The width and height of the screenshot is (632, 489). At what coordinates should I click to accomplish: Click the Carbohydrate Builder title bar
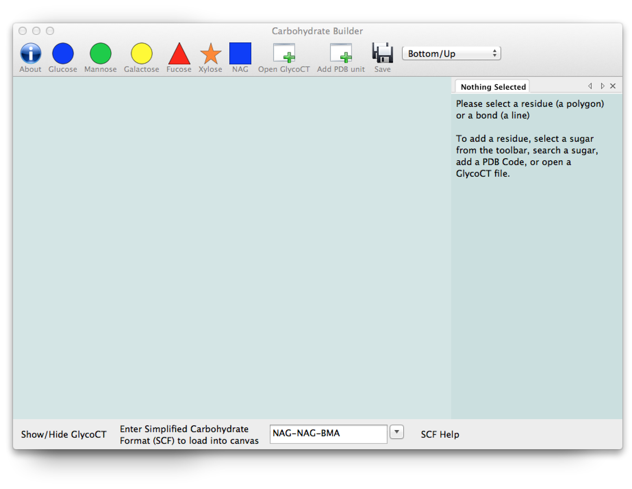click(317, 31)
